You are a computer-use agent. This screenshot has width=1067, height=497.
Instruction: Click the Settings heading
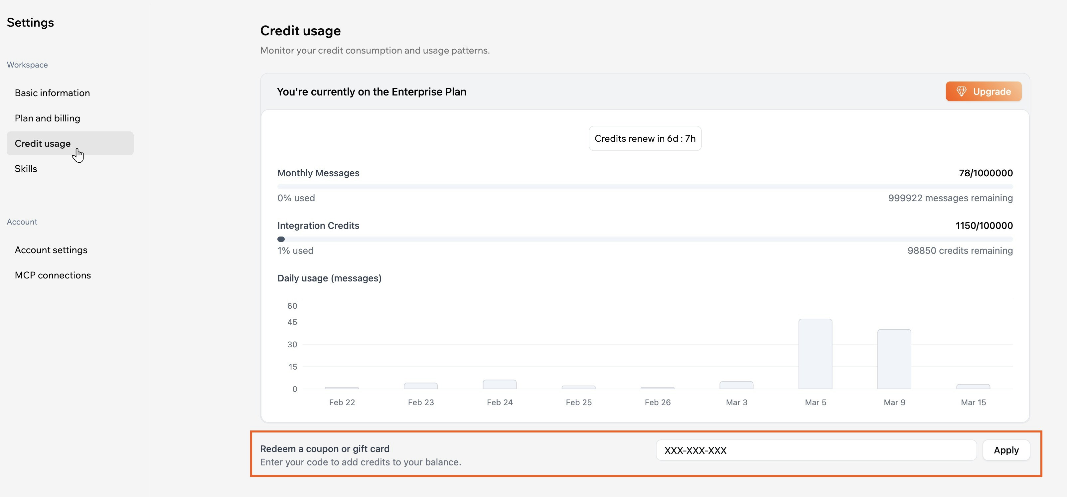click(30, 22)
